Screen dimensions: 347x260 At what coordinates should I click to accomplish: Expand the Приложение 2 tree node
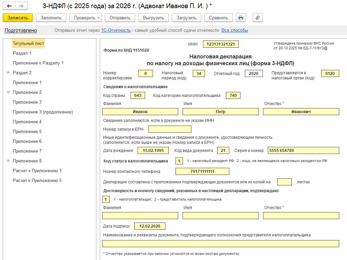click(8, 92)
